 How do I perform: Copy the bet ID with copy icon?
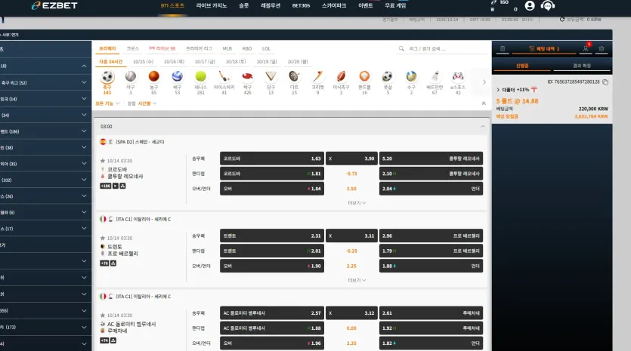coord(605,82)
